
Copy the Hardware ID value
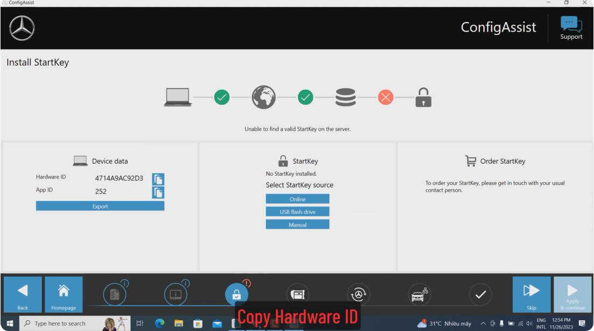(x=158, y=179)
